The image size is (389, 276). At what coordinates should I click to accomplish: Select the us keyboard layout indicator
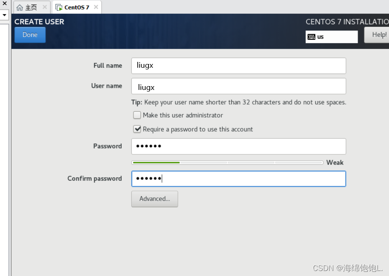(x=331, y=37)
